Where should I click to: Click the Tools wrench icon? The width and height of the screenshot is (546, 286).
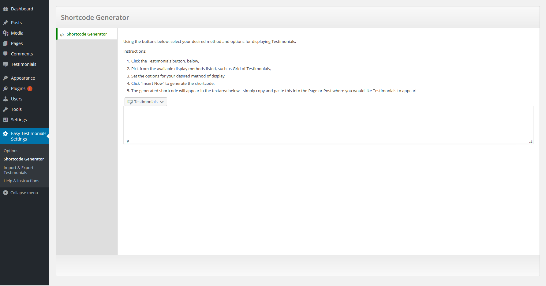coord(6,109)
